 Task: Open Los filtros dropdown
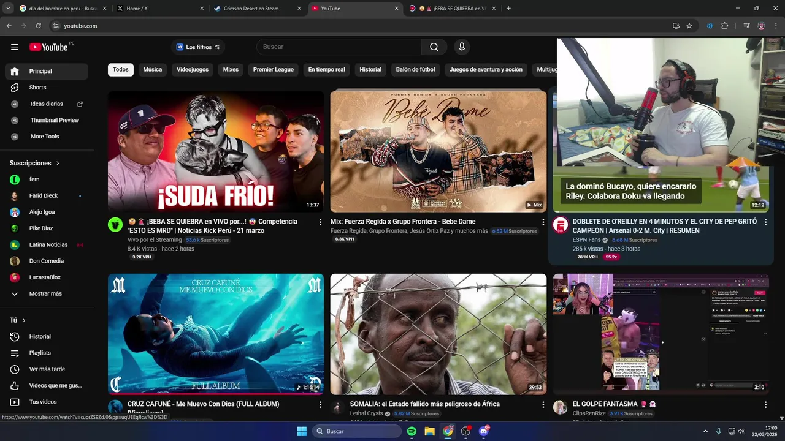(197, 47)
